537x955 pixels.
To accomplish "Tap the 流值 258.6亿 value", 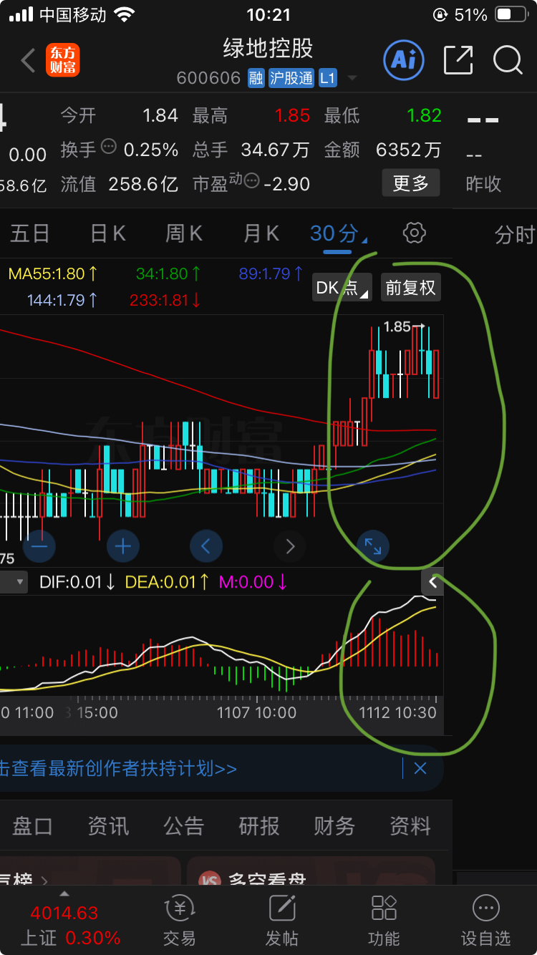I will pyautogui.click(x=143, y=184).
